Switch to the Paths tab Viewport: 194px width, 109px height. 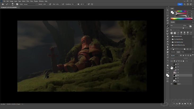[x=183, y=52]
